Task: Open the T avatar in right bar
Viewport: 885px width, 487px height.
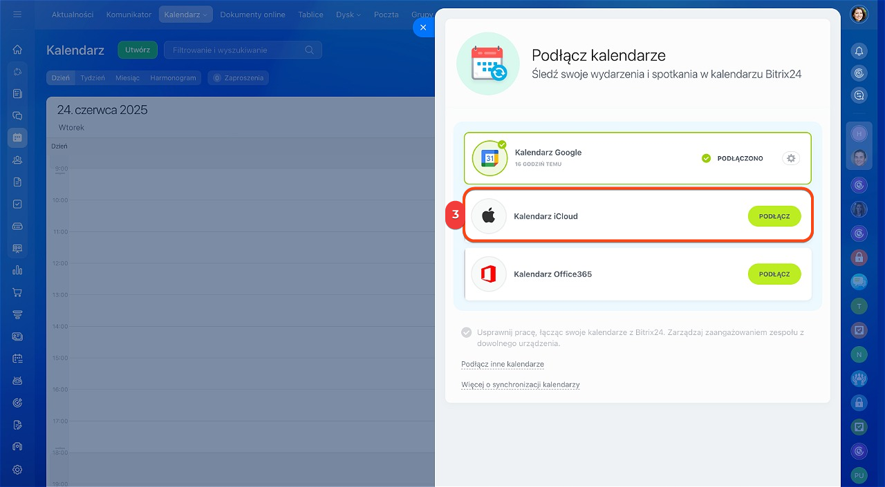Action: [859, 305]
